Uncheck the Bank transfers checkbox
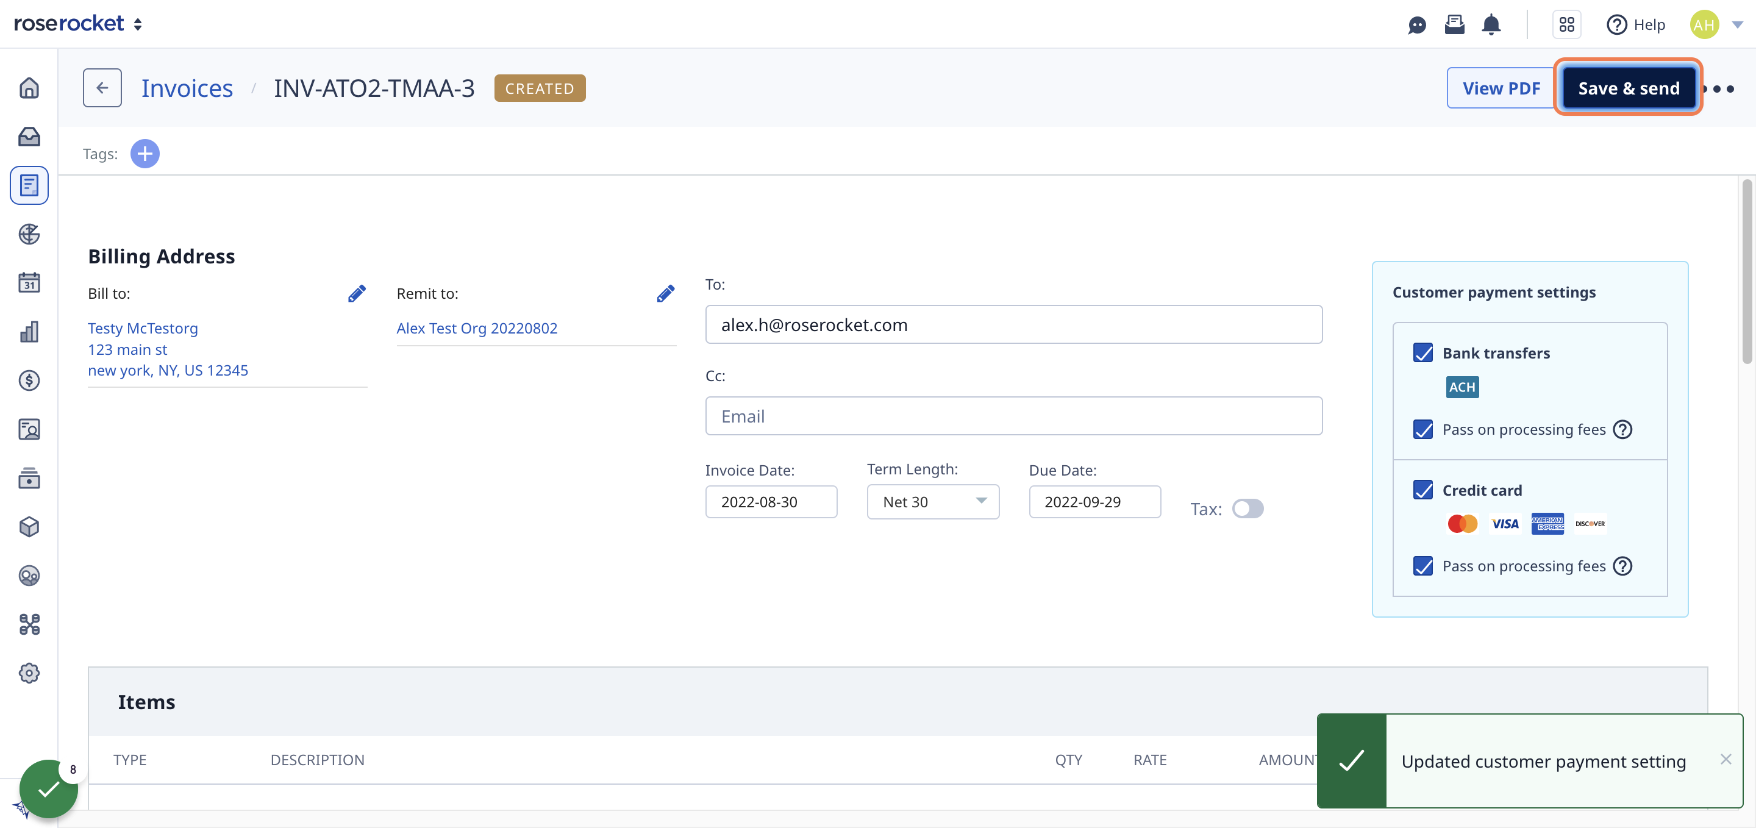Screen dimensions: 1756x828 click(x=1423, y=353)
